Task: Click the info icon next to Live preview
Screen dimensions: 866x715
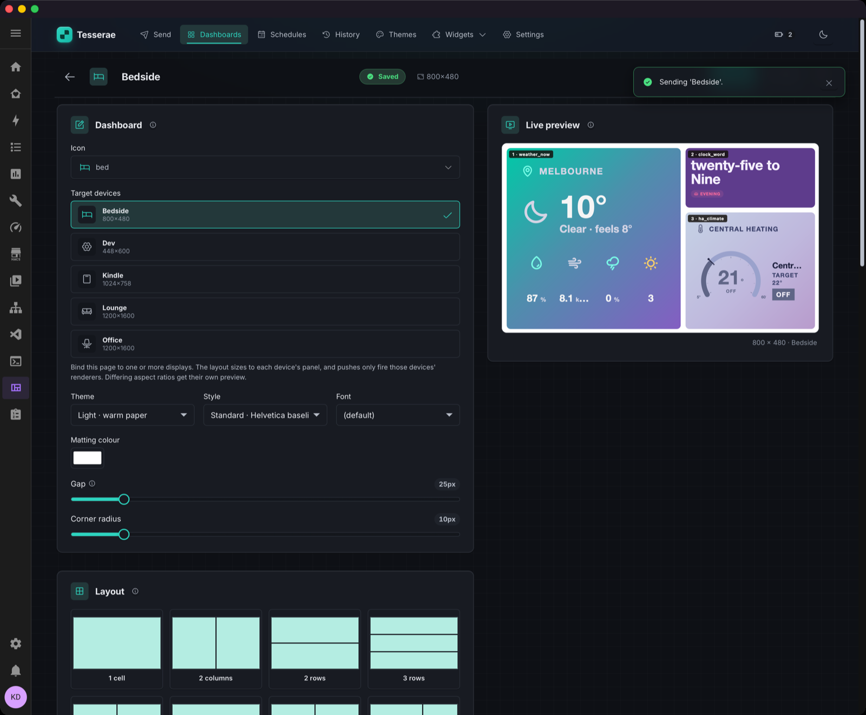Action: (591, 125)
